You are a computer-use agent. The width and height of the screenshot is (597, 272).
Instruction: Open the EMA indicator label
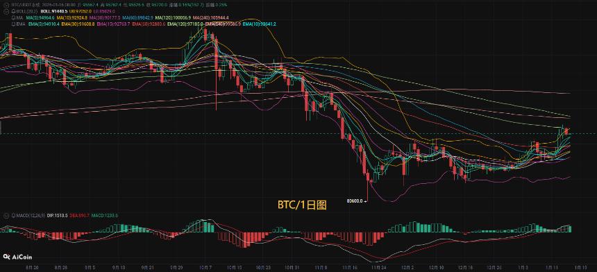(x=21, y=24)
